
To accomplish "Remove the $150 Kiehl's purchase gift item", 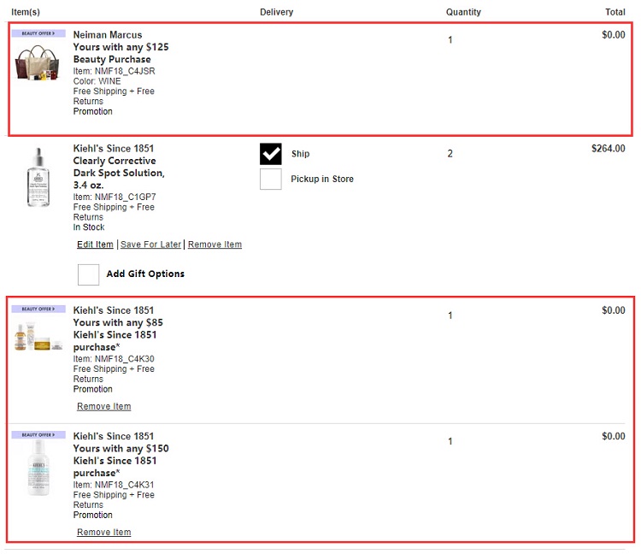I will click(103, 532).
